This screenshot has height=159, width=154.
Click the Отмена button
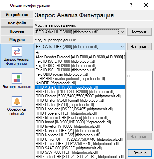(x=140, y=153)
